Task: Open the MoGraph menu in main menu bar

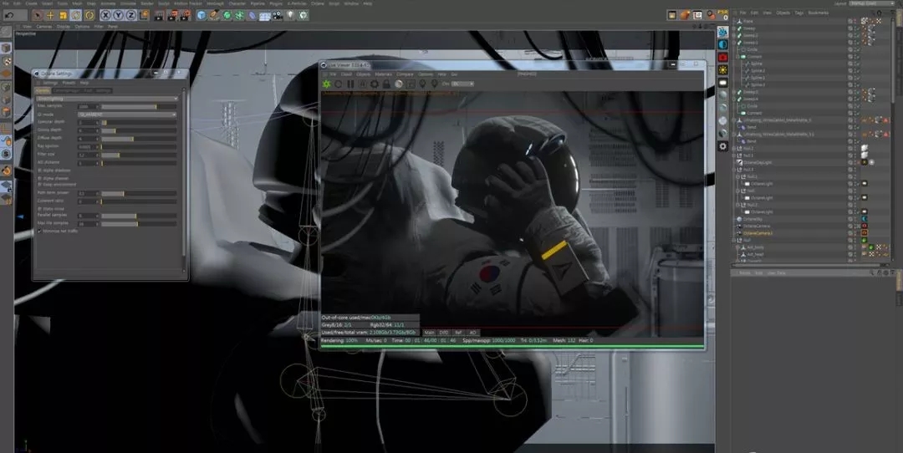Action: (216, 3)
